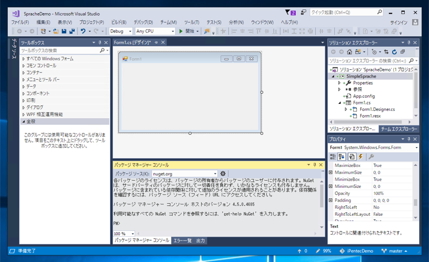
Task: Select the SimpleSprache project node
Action: point(361,76)
